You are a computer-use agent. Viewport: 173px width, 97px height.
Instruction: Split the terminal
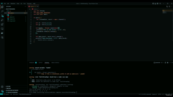coord(165,63)
